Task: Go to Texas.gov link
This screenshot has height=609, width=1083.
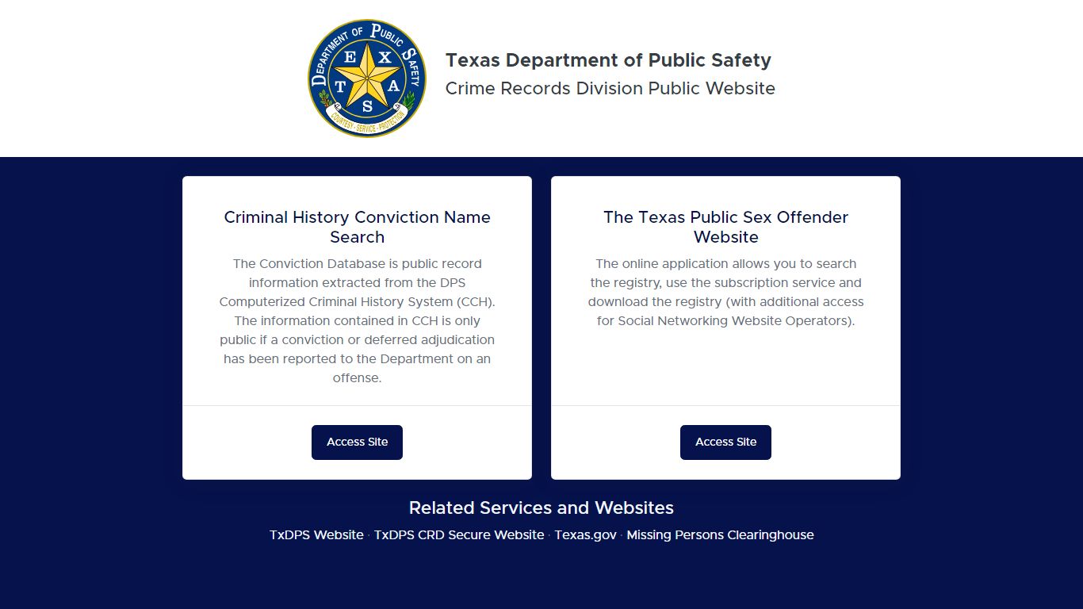Action: click(585, 535)
